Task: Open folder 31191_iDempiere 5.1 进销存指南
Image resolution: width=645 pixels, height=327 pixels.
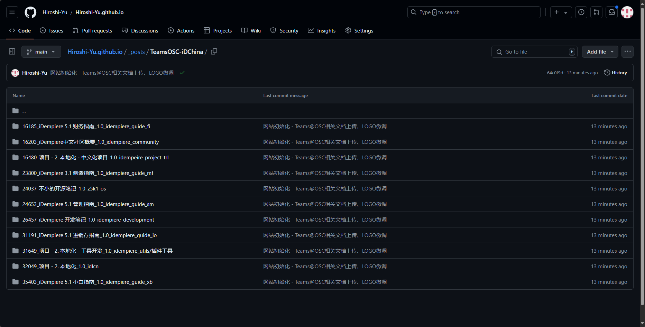Action: coord(90,235)
